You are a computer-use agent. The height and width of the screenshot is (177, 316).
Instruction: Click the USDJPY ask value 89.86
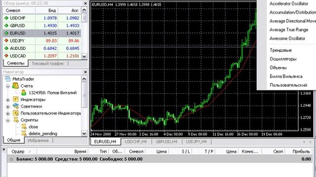pyautogui.click(x=74, y=41)
